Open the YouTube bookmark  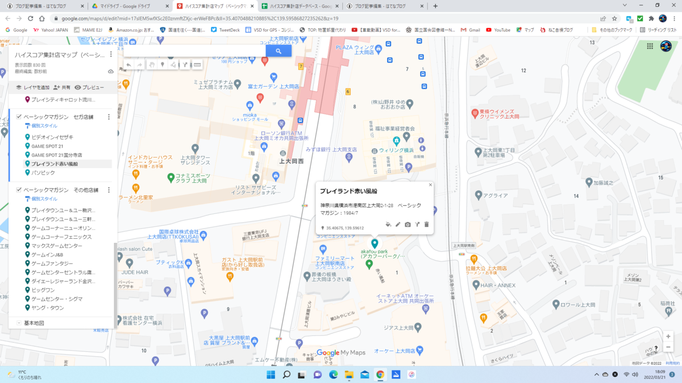498,30
